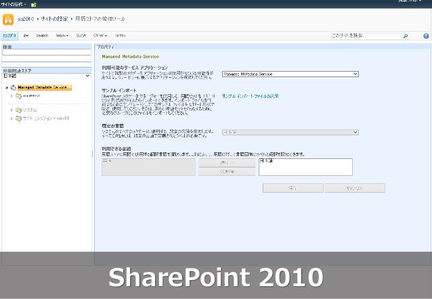This screenshot has height=299, width=432.
Task: Select the sp2010 navigation tab
Action: click(x=9, y=36)
